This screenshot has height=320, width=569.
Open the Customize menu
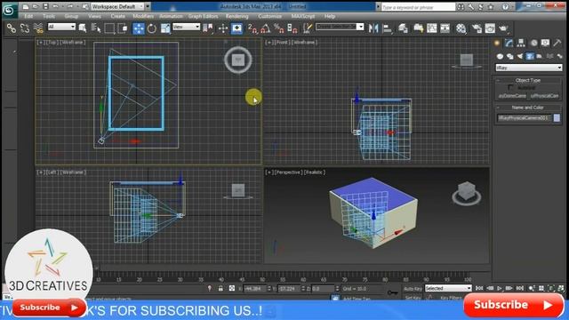[x=269, y=16]
